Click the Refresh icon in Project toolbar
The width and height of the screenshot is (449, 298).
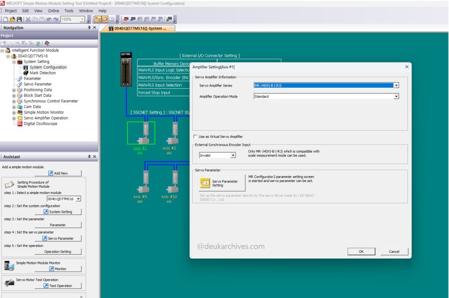[x=38, y=43]
